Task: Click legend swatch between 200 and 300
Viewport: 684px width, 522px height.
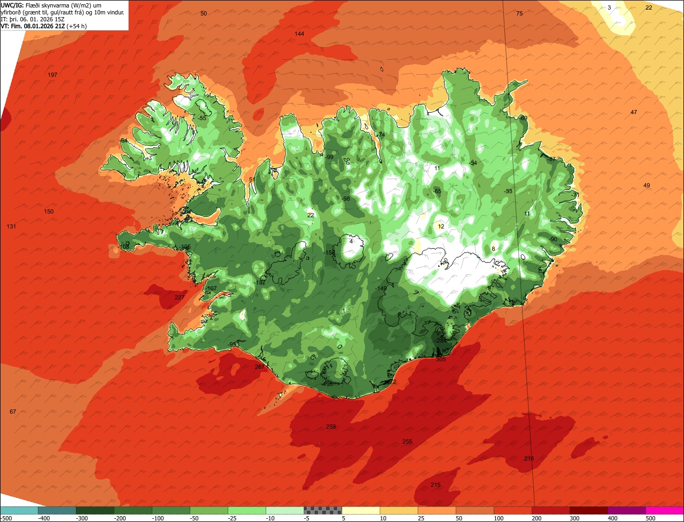Action: [550, 510]
